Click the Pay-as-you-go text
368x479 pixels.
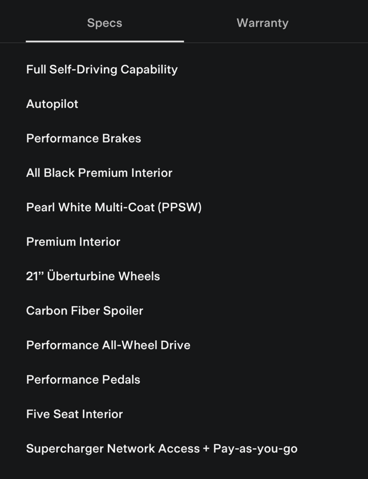tap(255, 449)
